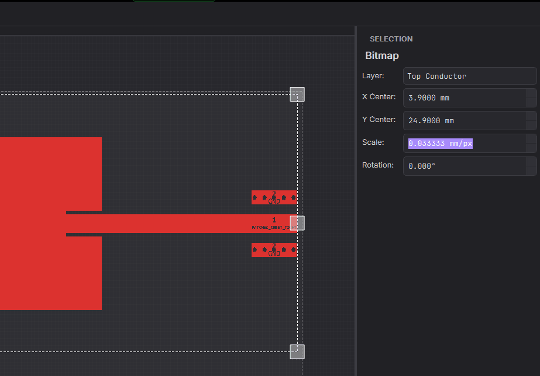Click the X Center value field
Screen dimensions: 540x376
[465, 98]
